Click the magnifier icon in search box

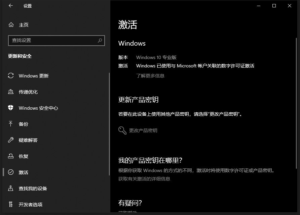tap(100, 41)
